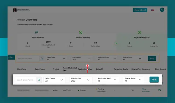Click the company logo in the header
The width and height of the screenshot is (175, 103).
pyautogui.click(x=22, y=10)
